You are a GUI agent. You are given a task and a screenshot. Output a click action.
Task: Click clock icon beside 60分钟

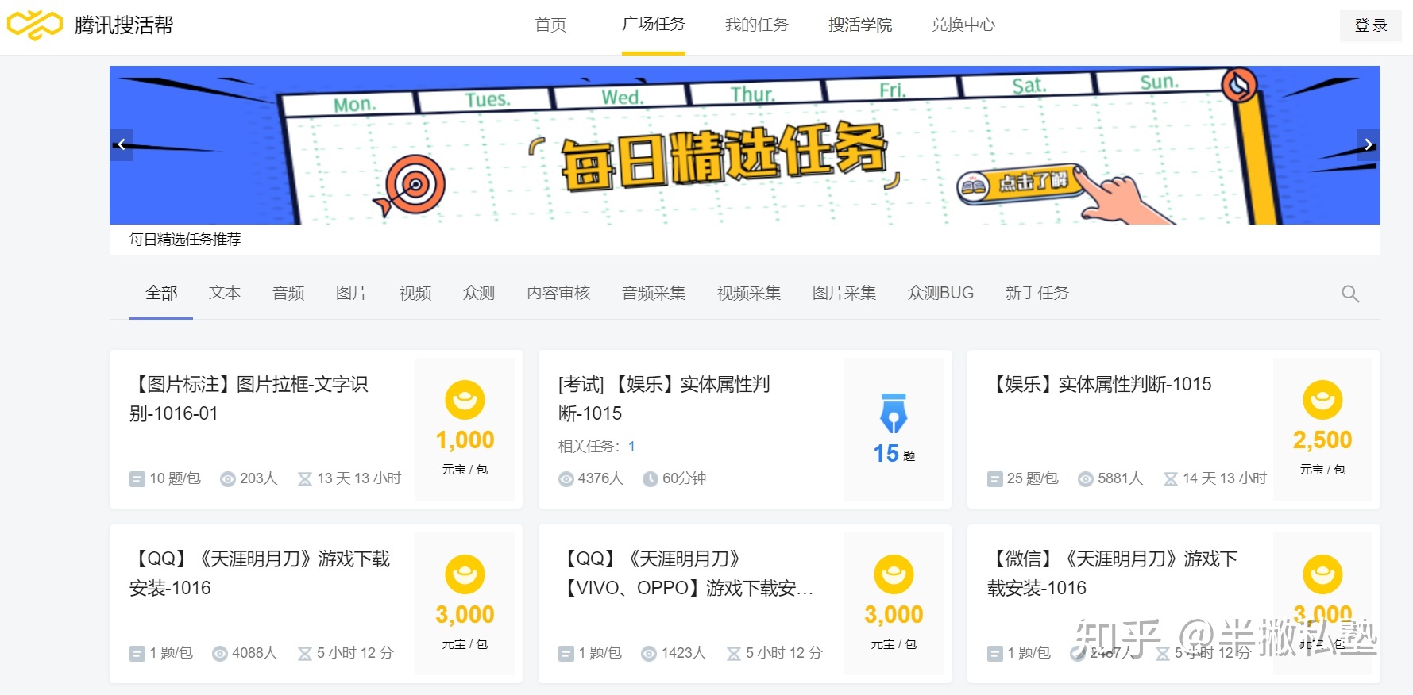(x=651, y=479)
